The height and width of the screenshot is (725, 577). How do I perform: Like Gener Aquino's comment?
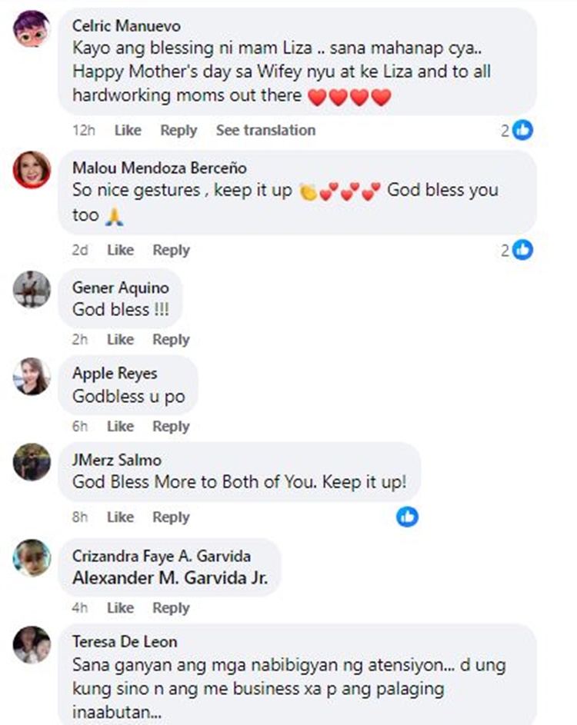tap(120, 339)
